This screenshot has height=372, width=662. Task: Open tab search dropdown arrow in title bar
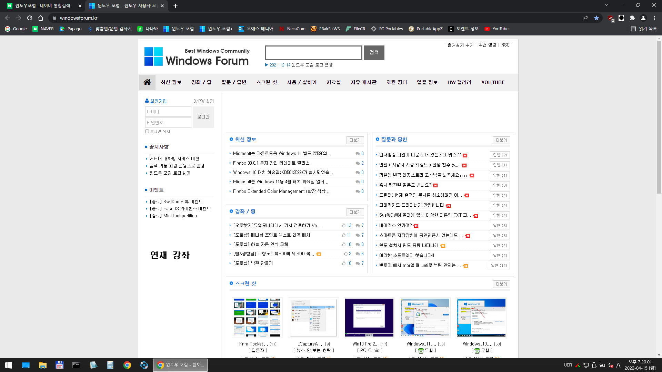click(606, 5)
